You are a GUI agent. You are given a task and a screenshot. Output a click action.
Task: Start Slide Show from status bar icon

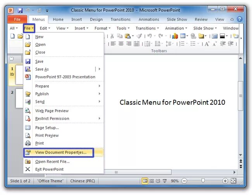pos(164,181)
